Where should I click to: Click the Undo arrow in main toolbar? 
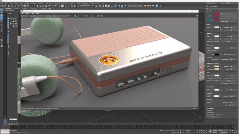click(2, 6)
